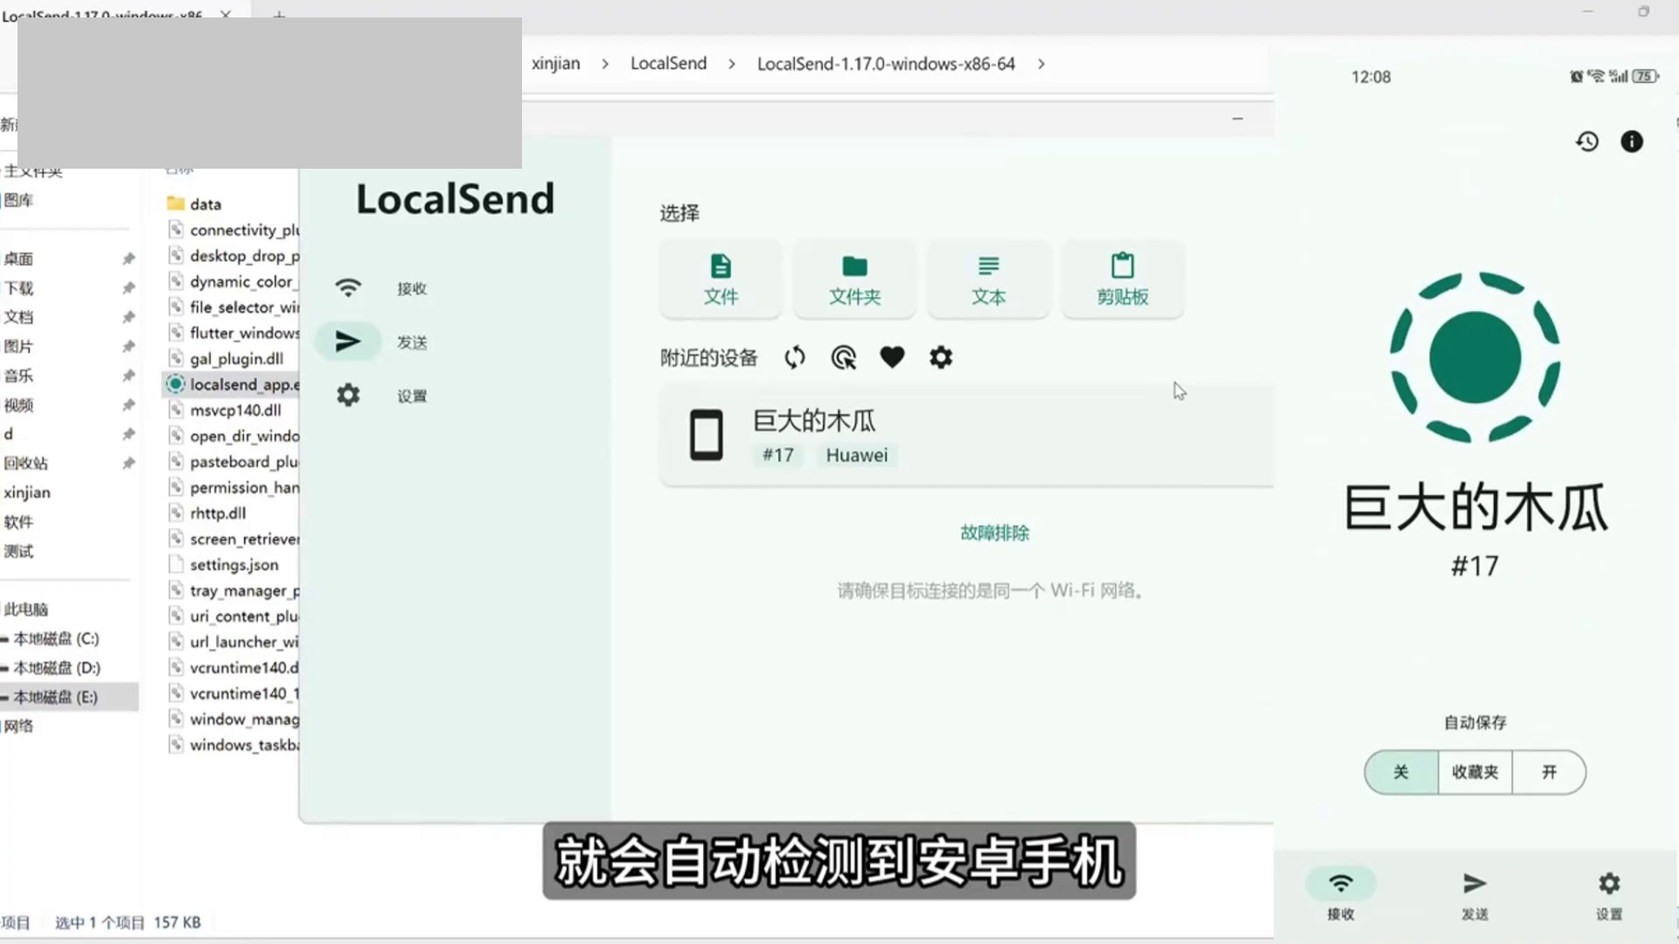
Task: Open 下载 in Explorer quick access
Action: click(18, 288)
